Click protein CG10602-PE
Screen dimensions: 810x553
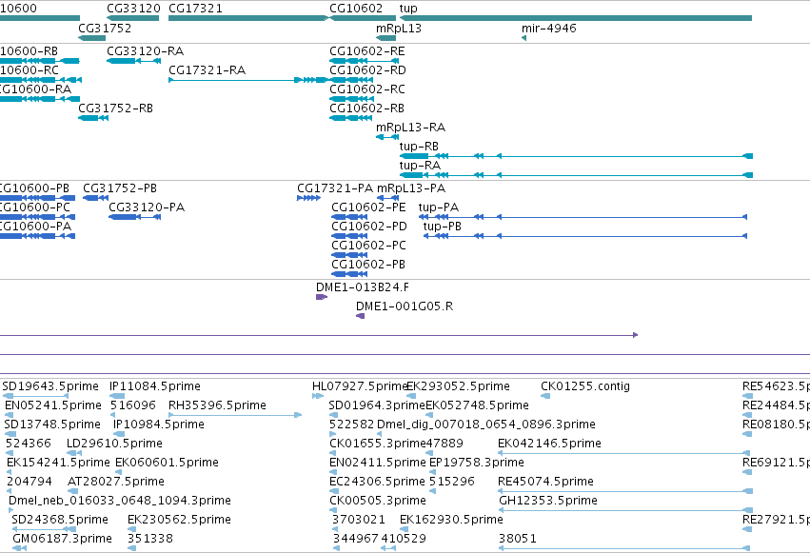coord(369,207)
